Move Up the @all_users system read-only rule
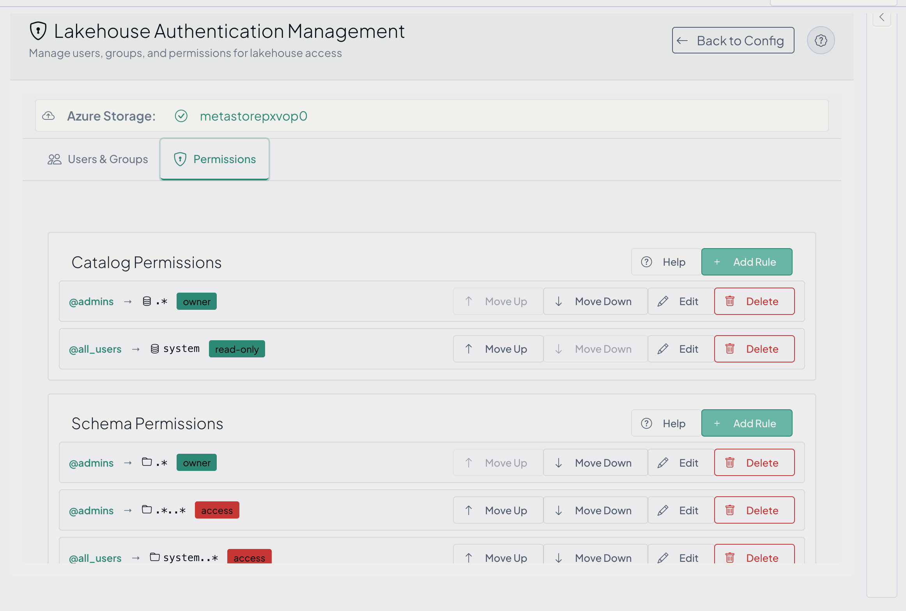The width and height of the screenshot is (906, 611). point(498,349)
